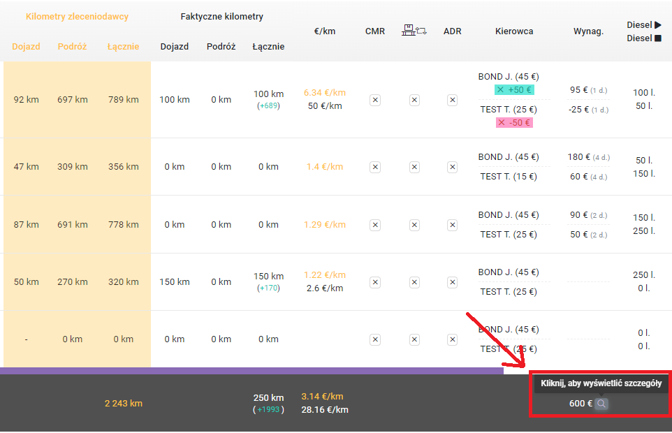The image size is (672, 433).
Task: Click the orange Dojazd subheader
Action: pyautogui.click(x=26, y=46)
